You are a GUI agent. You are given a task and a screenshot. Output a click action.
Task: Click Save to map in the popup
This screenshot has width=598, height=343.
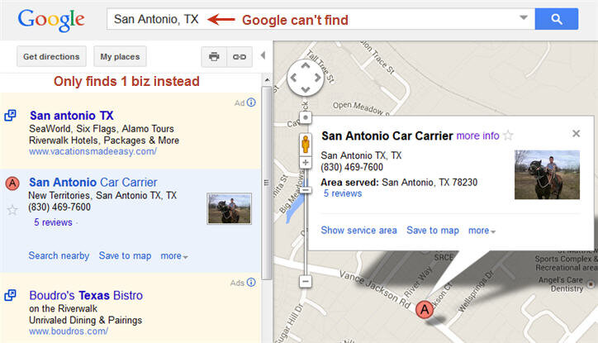[433, 231]
